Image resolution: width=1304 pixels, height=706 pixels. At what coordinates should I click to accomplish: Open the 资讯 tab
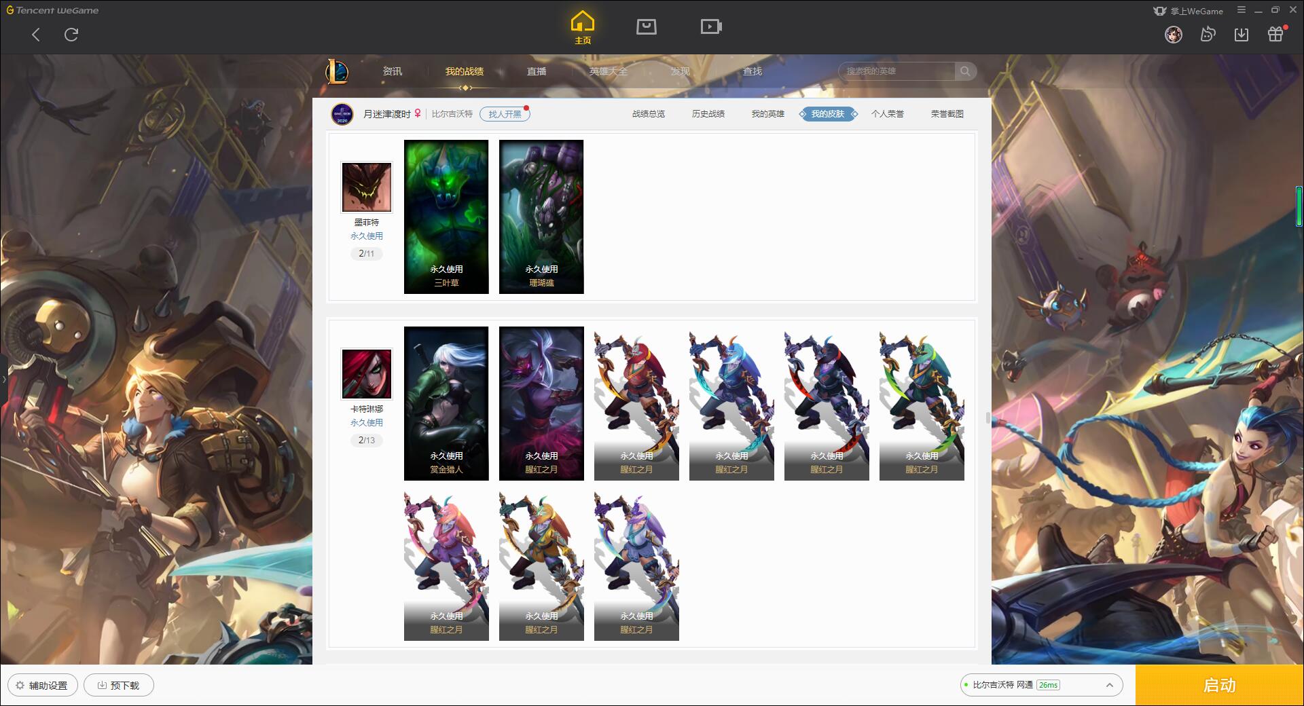[393, 71]
